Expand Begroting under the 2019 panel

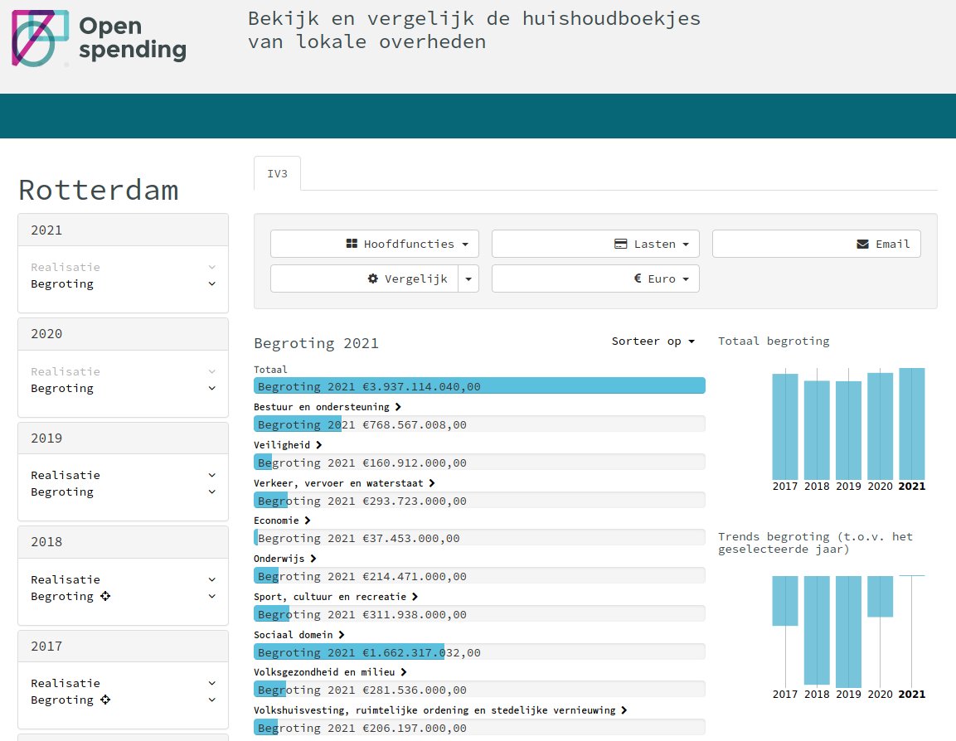123,492
